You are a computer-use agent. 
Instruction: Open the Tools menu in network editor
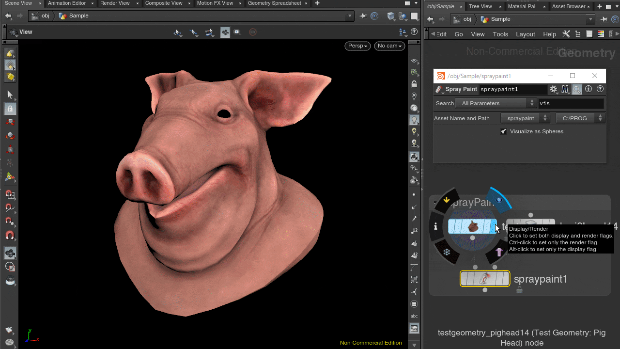pyautogui.click(x=500, y=34)
